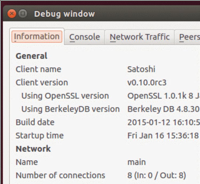Click the gray minimize button in title bar
This screenshot has height=184, width=200.
(23, 14)
